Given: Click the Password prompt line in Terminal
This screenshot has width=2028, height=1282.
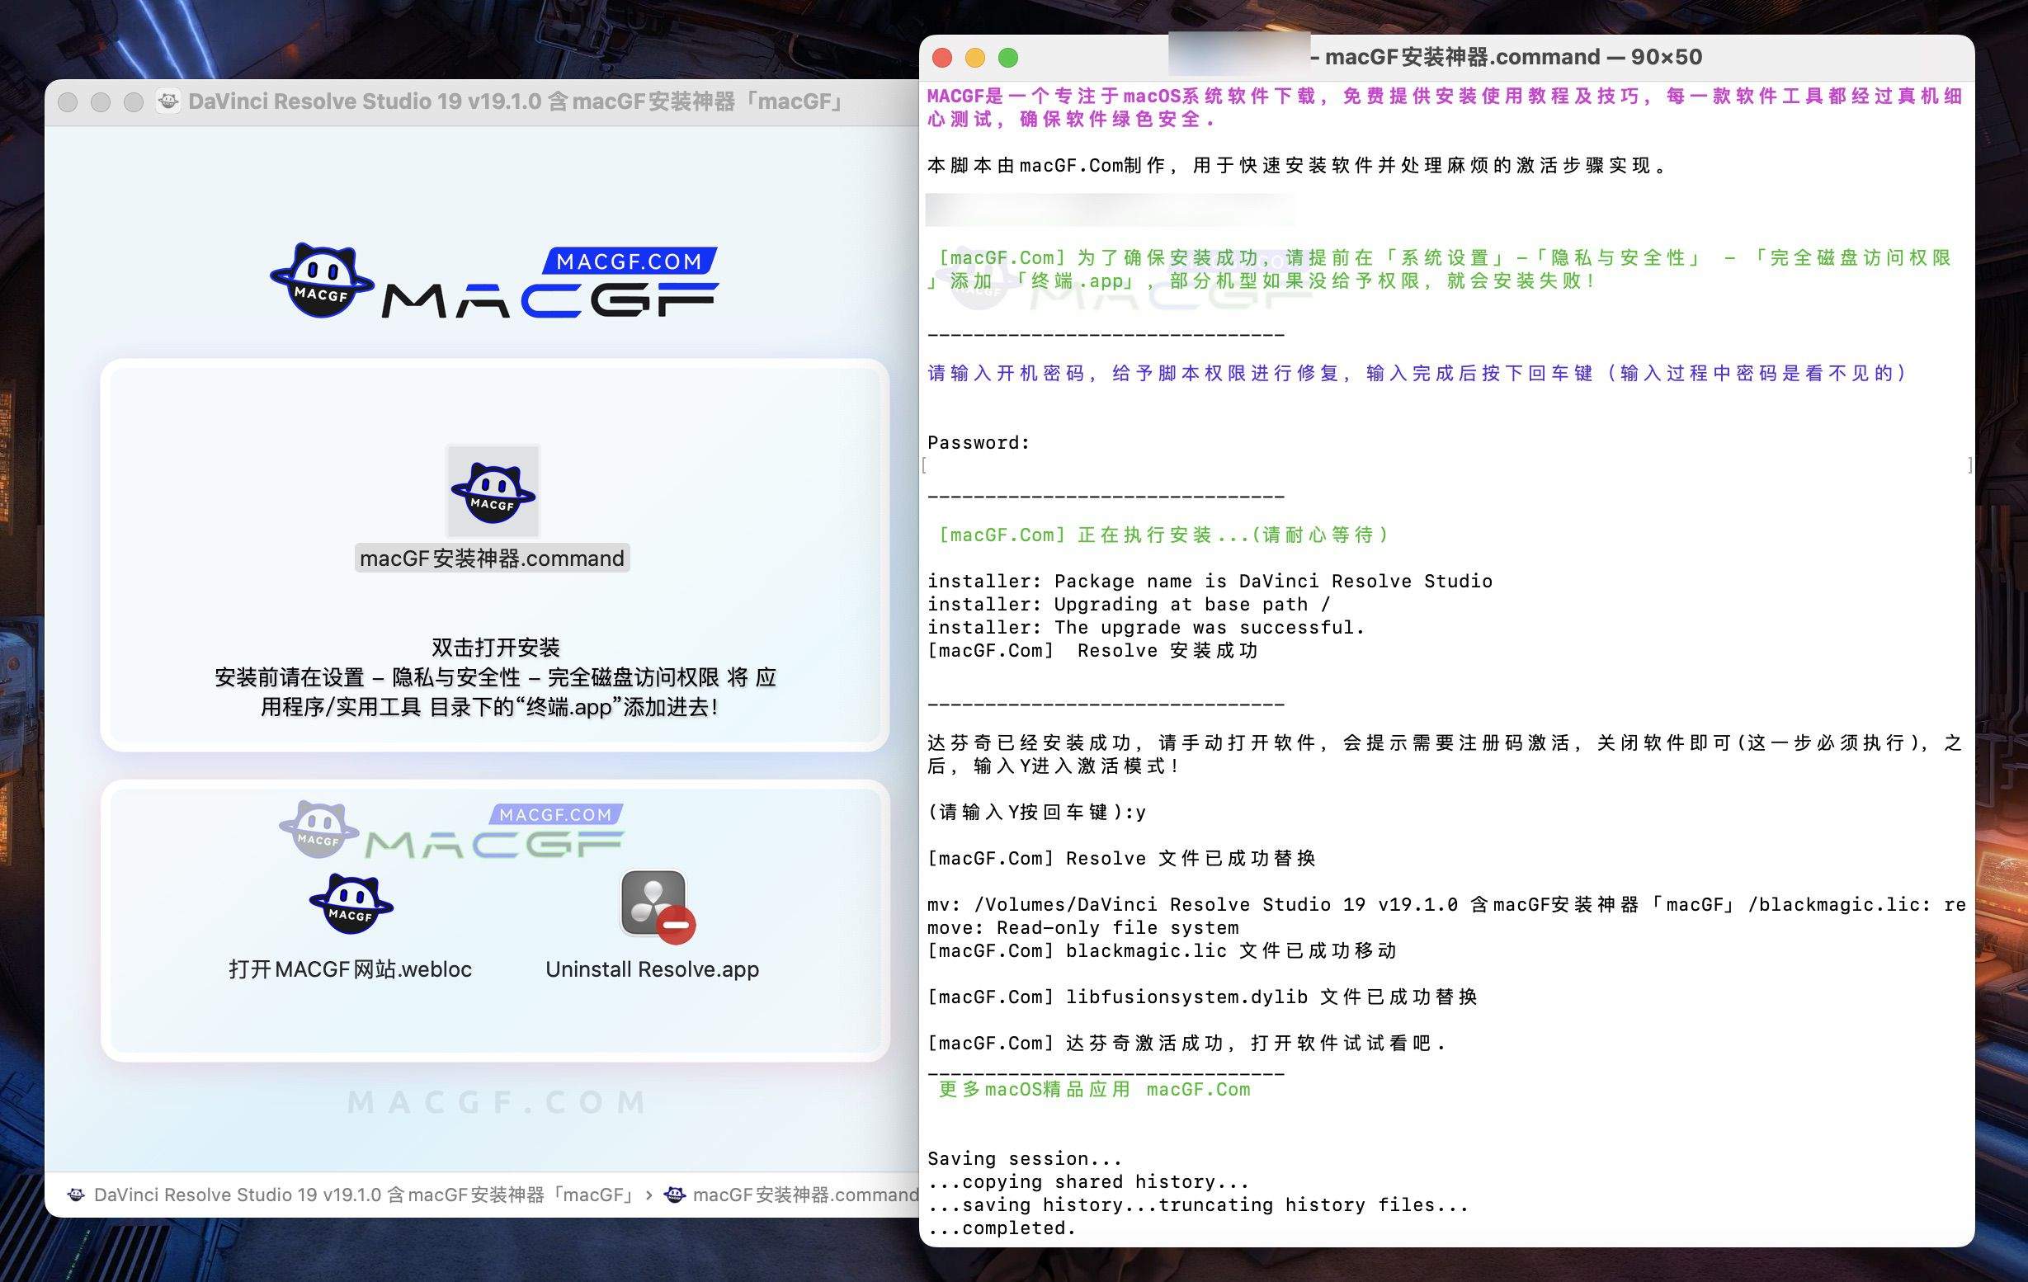Looking at the screenshot, I should (978, 443).
